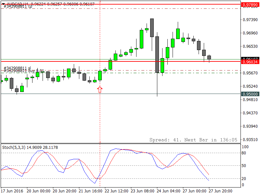The image size is (260, 195).
Task: Click the '#342908811 tp' order label
Action: [x=18, y=6]
